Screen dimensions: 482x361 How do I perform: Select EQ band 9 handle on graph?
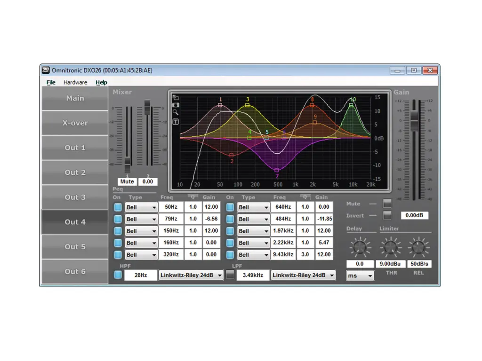pyautogui.click(x=315, y=123)
